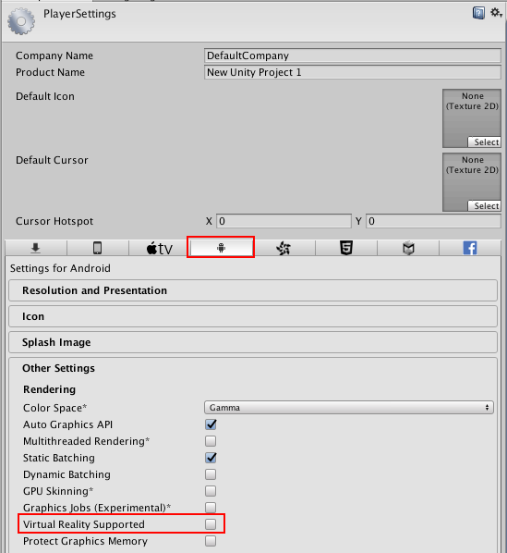Open the Color Space Gamma dropdown
Viewport: 507px width, 553px height.
click(349, 407)
